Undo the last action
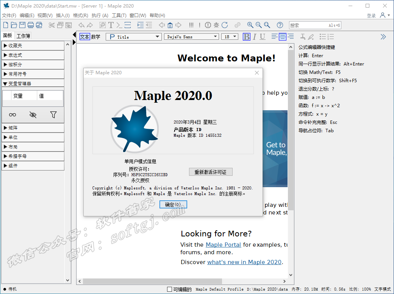394x294 pixels. pyautogui.click(x=81, y=25)
